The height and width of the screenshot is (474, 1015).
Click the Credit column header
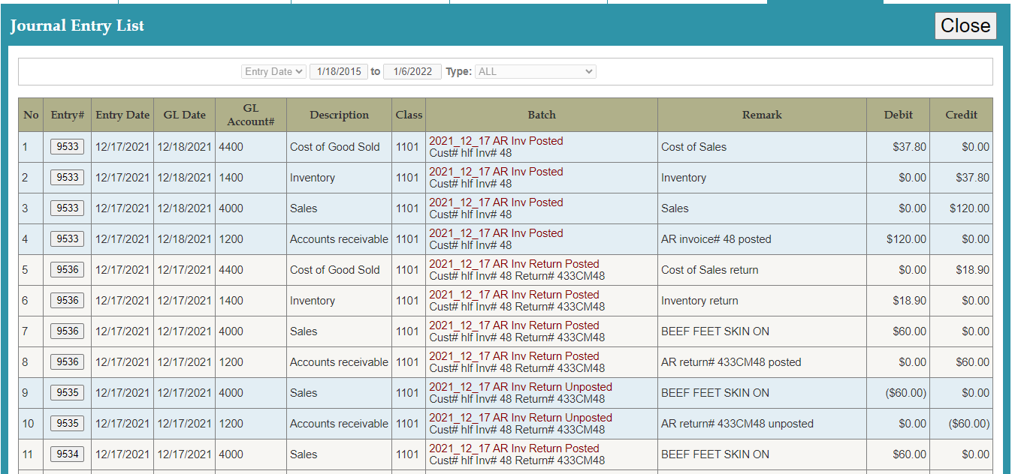tap(961, 115)
